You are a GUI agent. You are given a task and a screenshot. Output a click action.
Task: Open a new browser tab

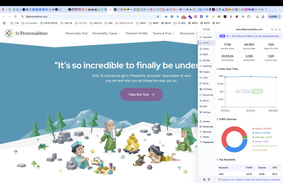266,9
